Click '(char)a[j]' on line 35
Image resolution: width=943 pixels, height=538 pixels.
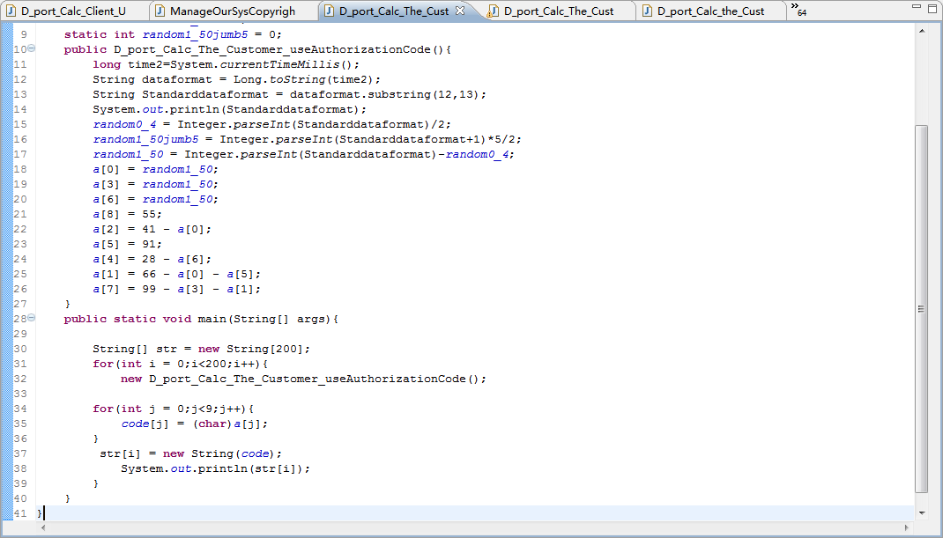click(228, 424)
